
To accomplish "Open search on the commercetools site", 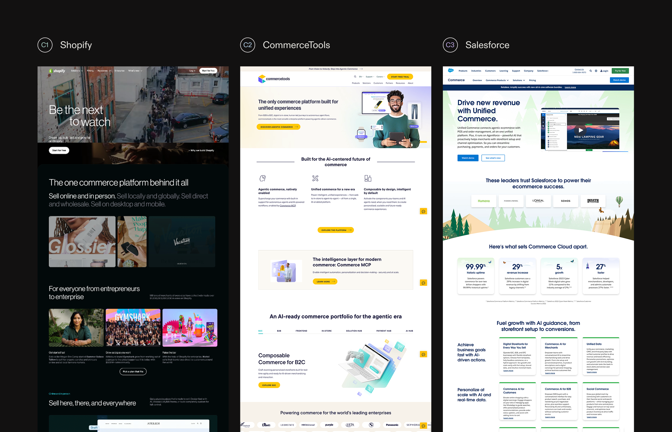I will tap(355, 77).
